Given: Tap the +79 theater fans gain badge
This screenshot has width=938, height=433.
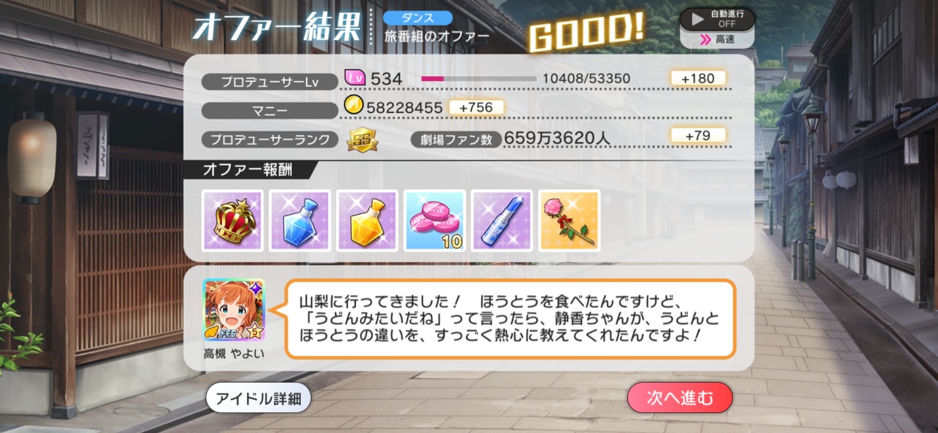Looking at the screenshot, I should pyautogui.click(x=698, y=136).
